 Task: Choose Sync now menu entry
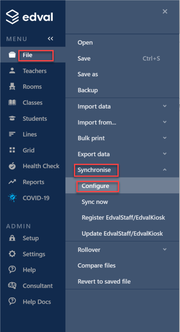(95, 202)
